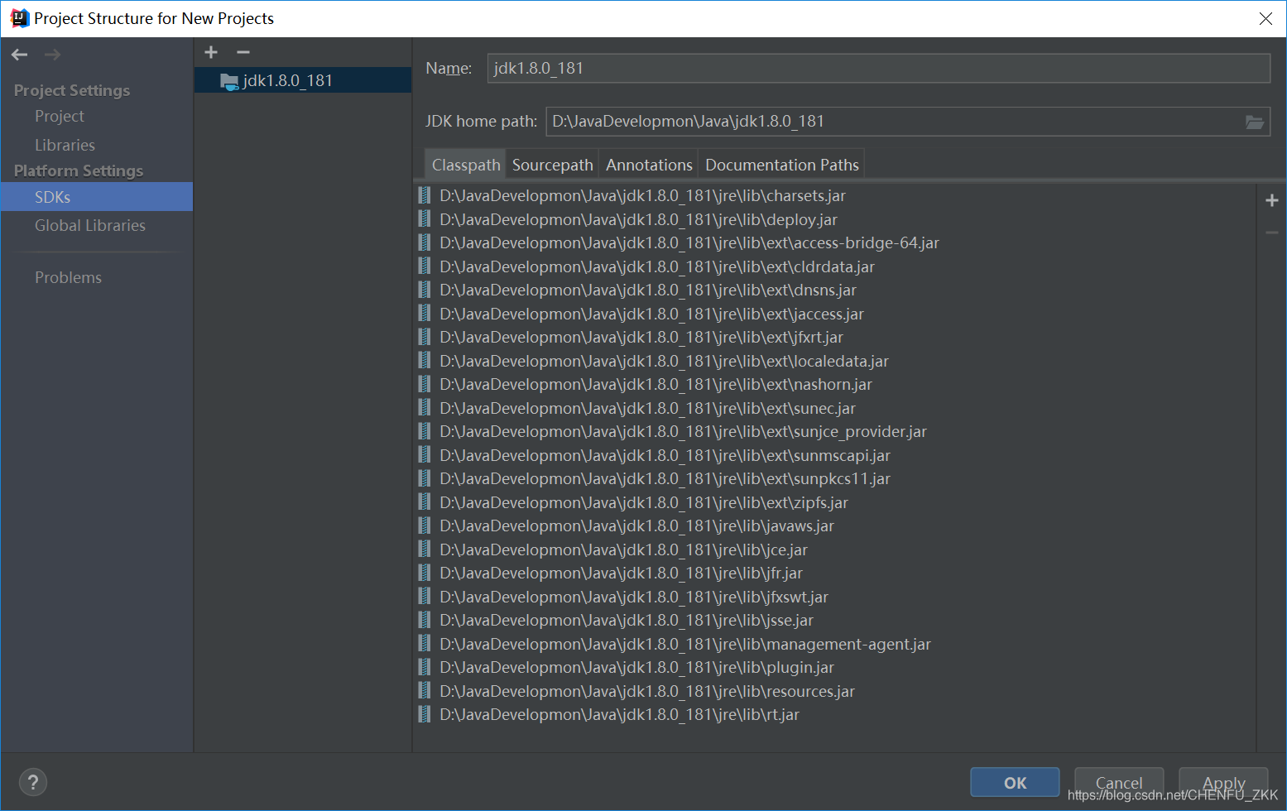Open the Documentation Paths tab
The height and width of the screenshot is (811, 1287).
pos(781,165)
